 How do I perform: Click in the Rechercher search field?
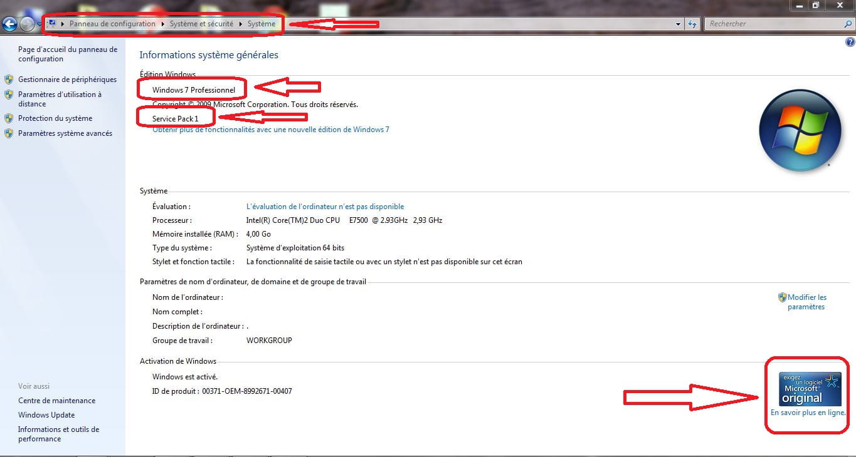(x=774, y=24)
